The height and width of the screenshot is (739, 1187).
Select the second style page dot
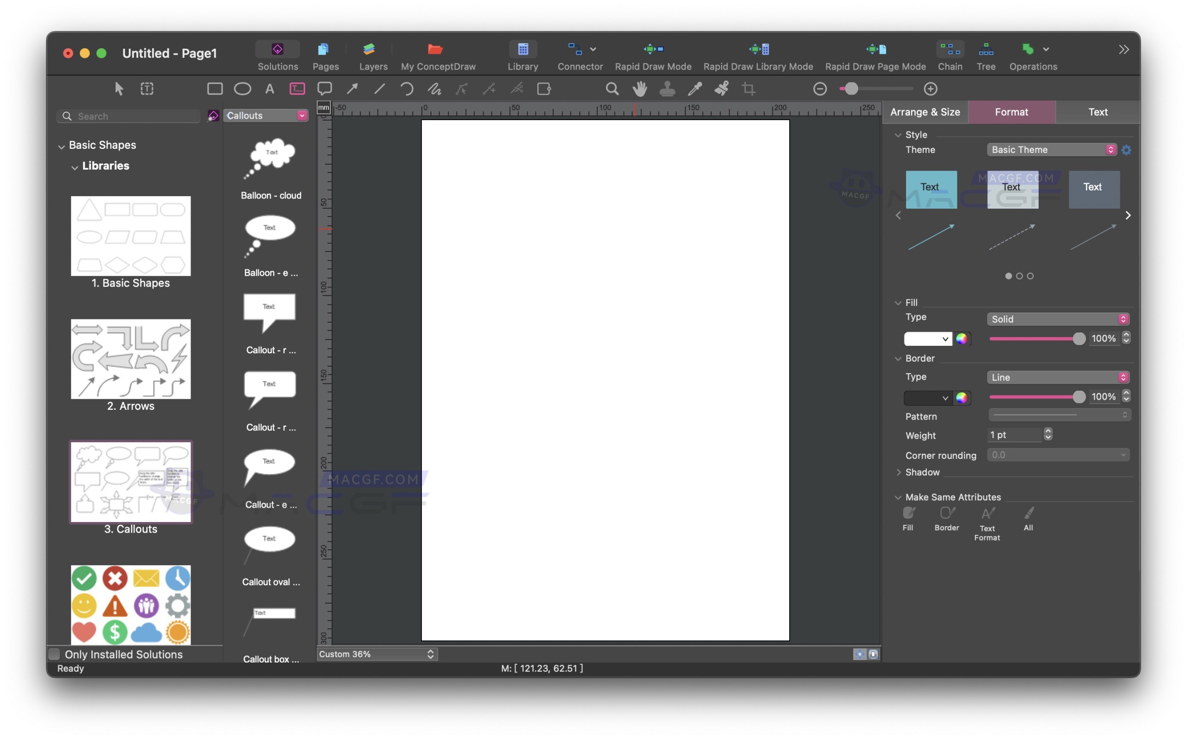[x=1020, y=276]
